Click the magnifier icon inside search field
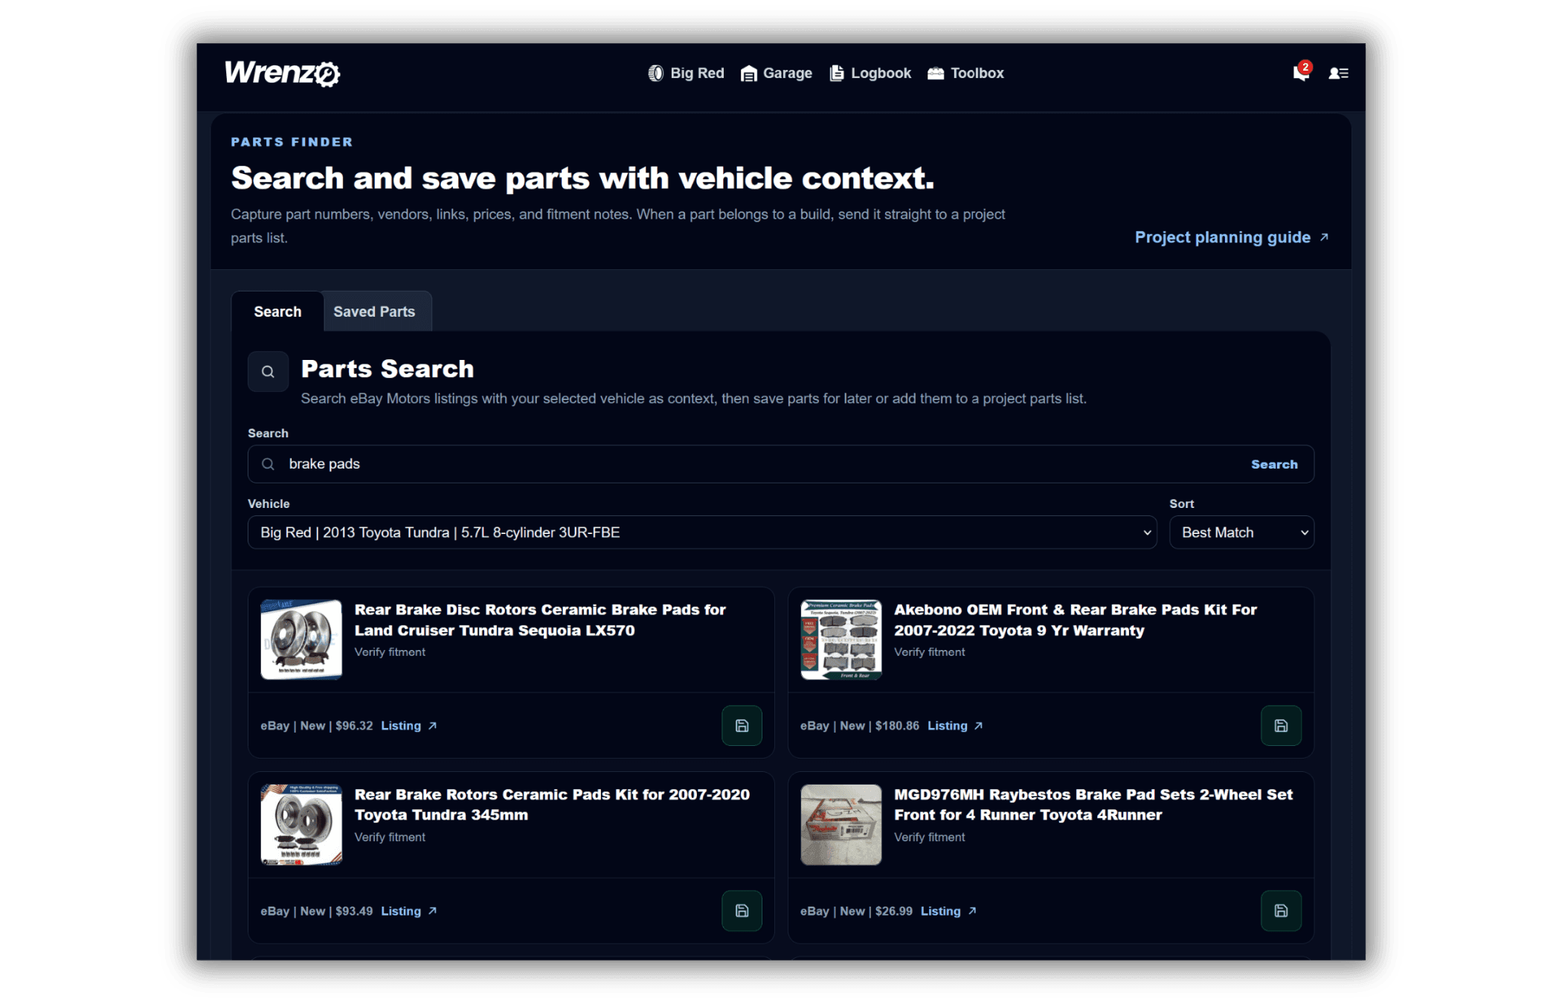The height and width of the screenshot is (1004, 1562). pos(268,464)
